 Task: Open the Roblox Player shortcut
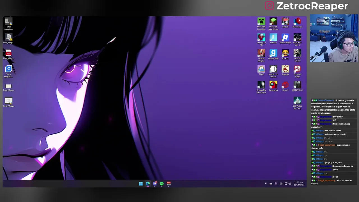pos(285,39)
